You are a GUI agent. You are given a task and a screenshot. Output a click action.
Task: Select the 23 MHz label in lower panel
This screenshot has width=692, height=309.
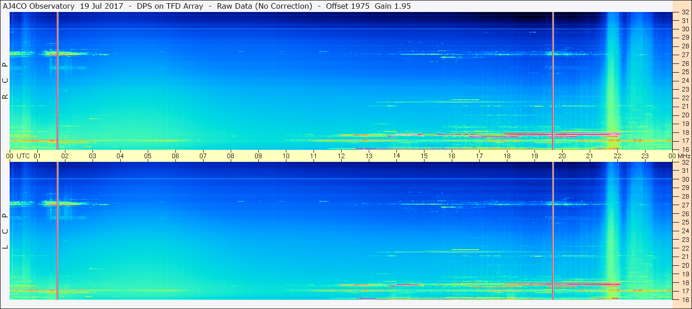(685, 240)
